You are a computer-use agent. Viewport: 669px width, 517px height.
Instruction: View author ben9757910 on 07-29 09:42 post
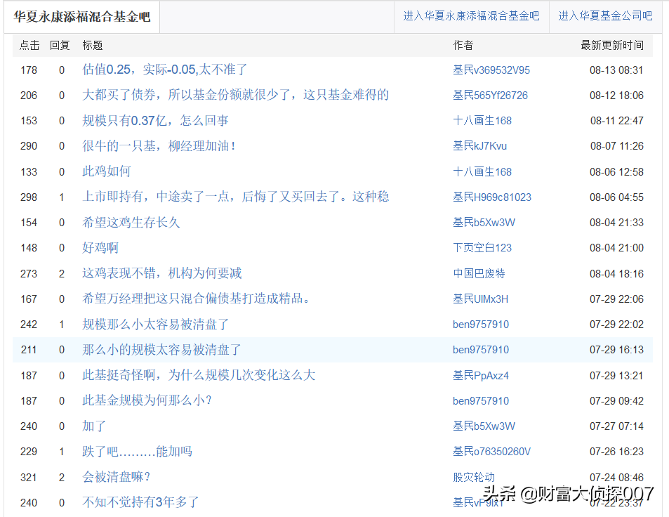[481, 401]
